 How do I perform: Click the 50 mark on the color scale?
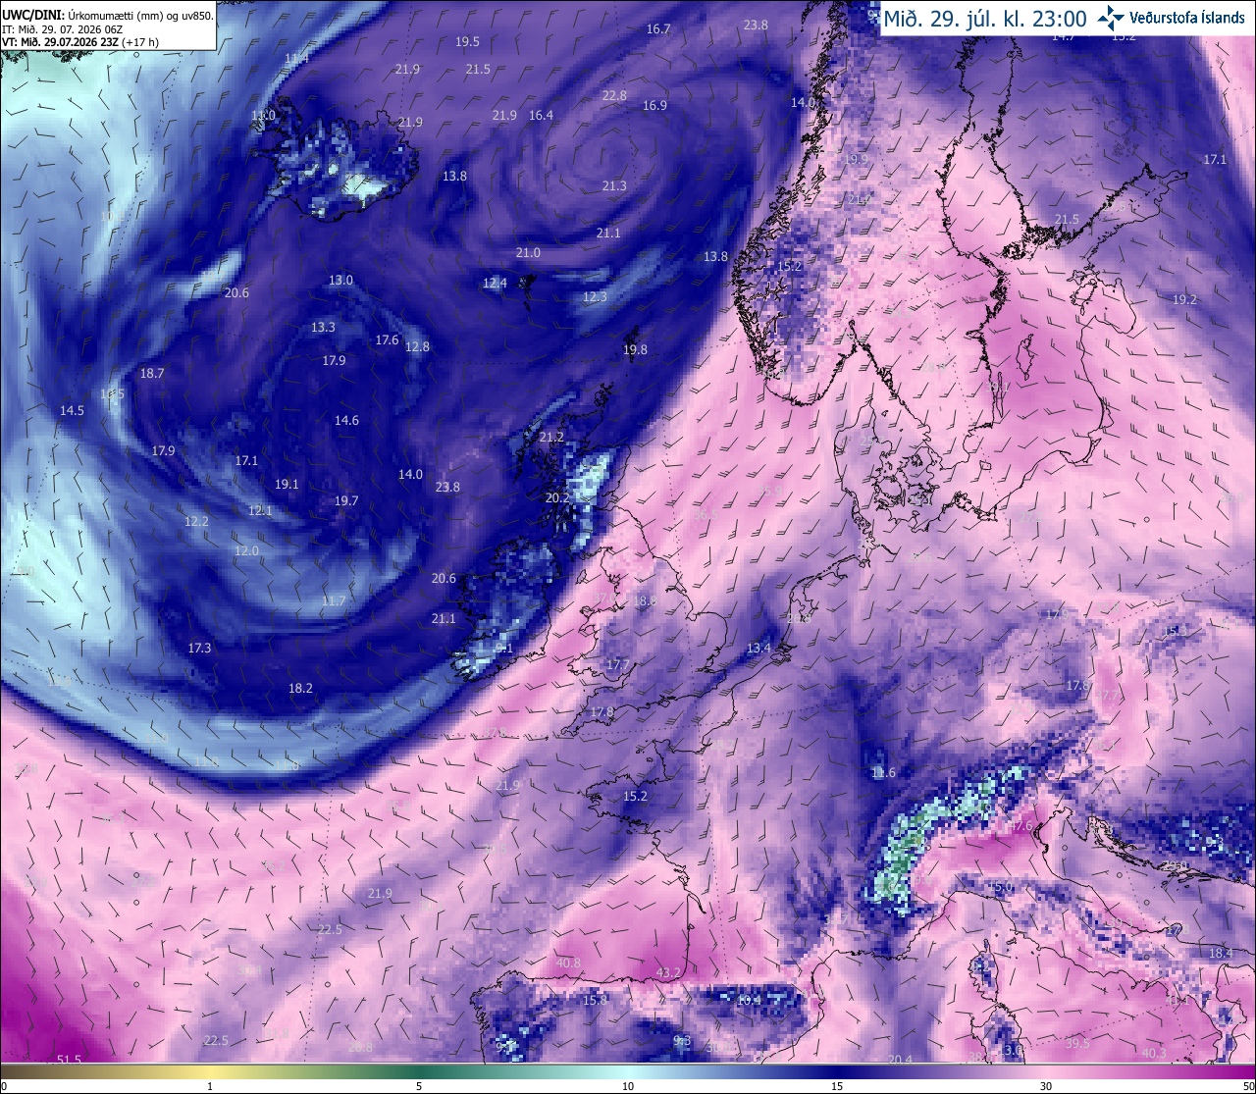pos(1246,1086)
